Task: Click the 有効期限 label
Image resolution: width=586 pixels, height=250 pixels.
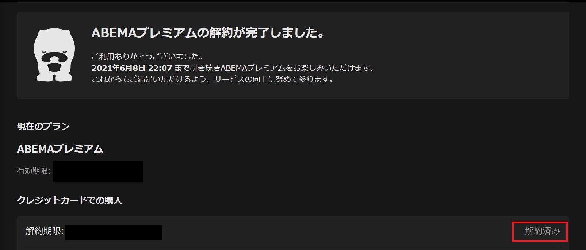Action: [34, 171]
